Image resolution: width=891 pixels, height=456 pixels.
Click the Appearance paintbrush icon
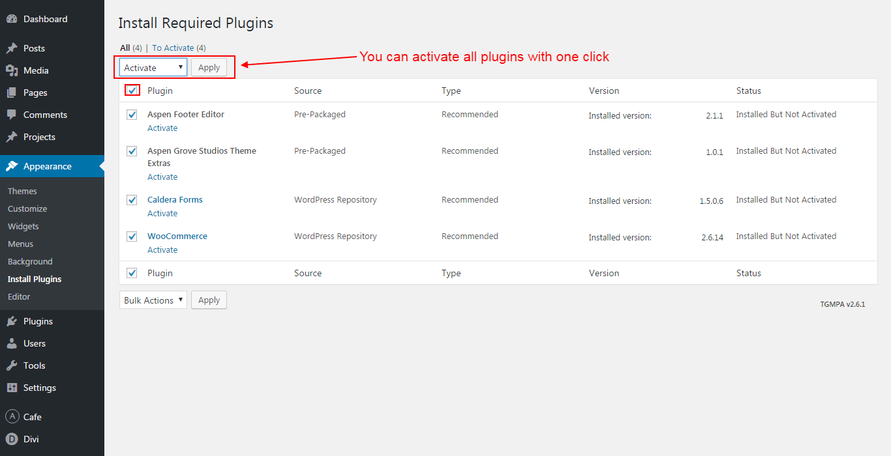[x=12, y=166]
